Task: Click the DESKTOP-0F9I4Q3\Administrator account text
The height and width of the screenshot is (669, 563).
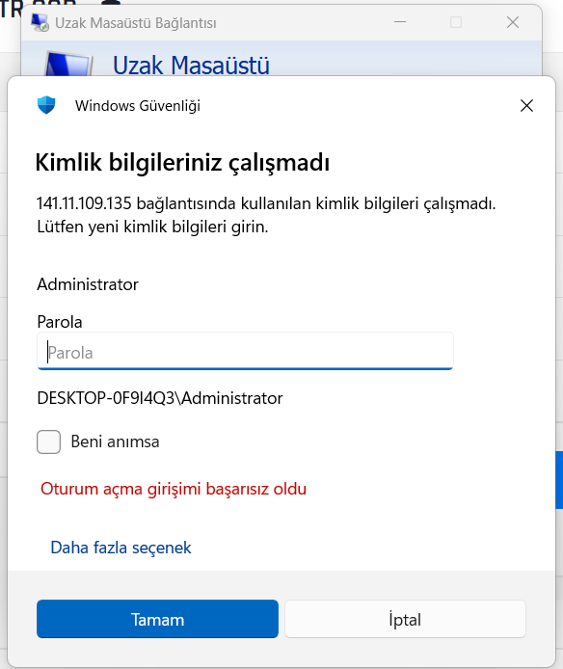Action: (160, 398)
